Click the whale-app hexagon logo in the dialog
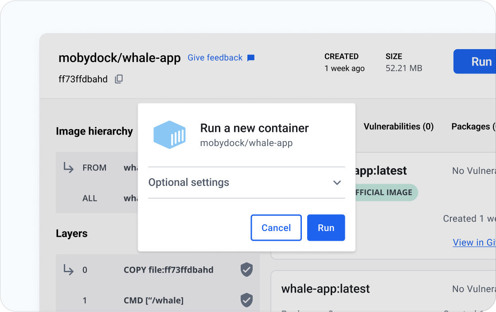 pyautogui.click(x=169, y=134)
